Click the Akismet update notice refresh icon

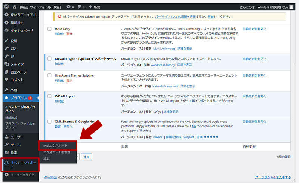[x=59, y=16]
